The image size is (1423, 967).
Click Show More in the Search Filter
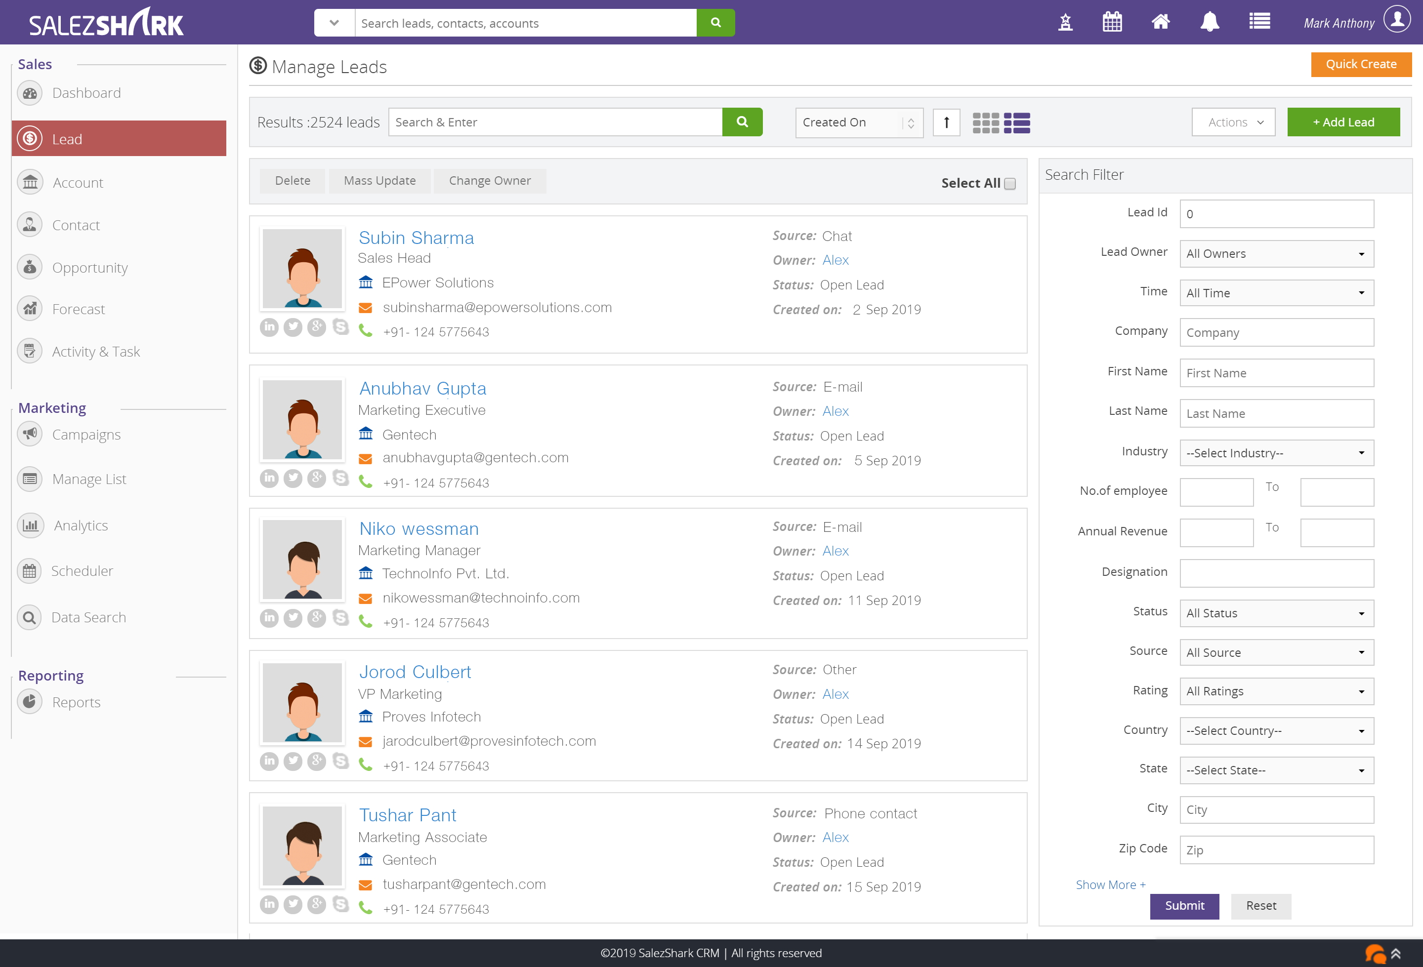point(1110,885)
